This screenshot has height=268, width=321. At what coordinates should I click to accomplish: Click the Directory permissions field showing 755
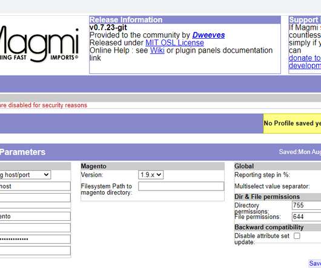click(x=306, y=205)
